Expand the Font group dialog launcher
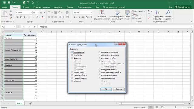 pyautogui.click(x=45, y=22)
